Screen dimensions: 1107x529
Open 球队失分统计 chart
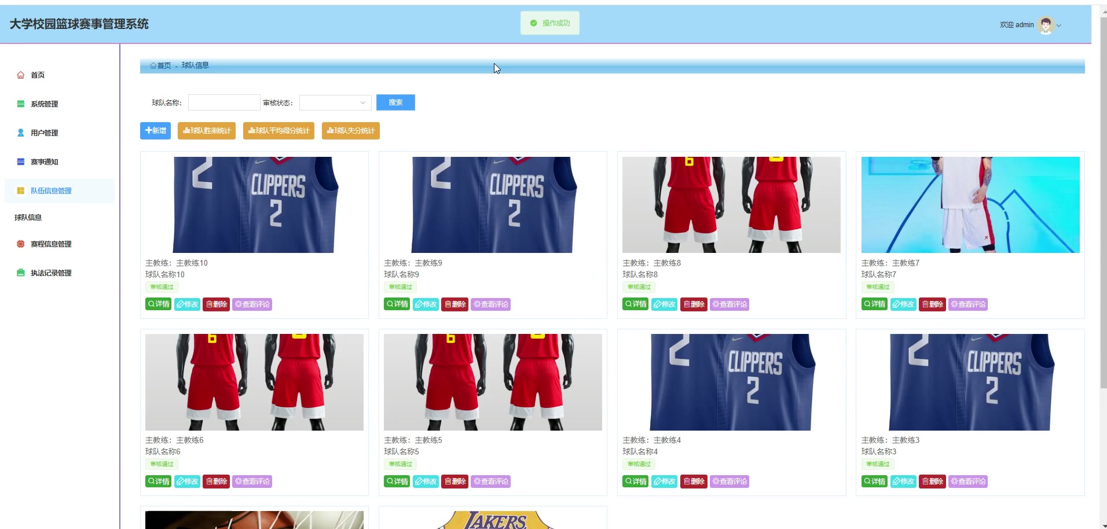click(x=350, y=131)
